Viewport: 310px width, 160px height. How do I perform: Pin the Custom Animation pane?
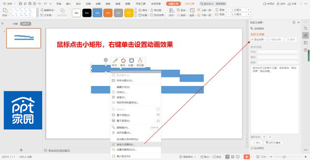pyautogui.click(x=294, y=22)
